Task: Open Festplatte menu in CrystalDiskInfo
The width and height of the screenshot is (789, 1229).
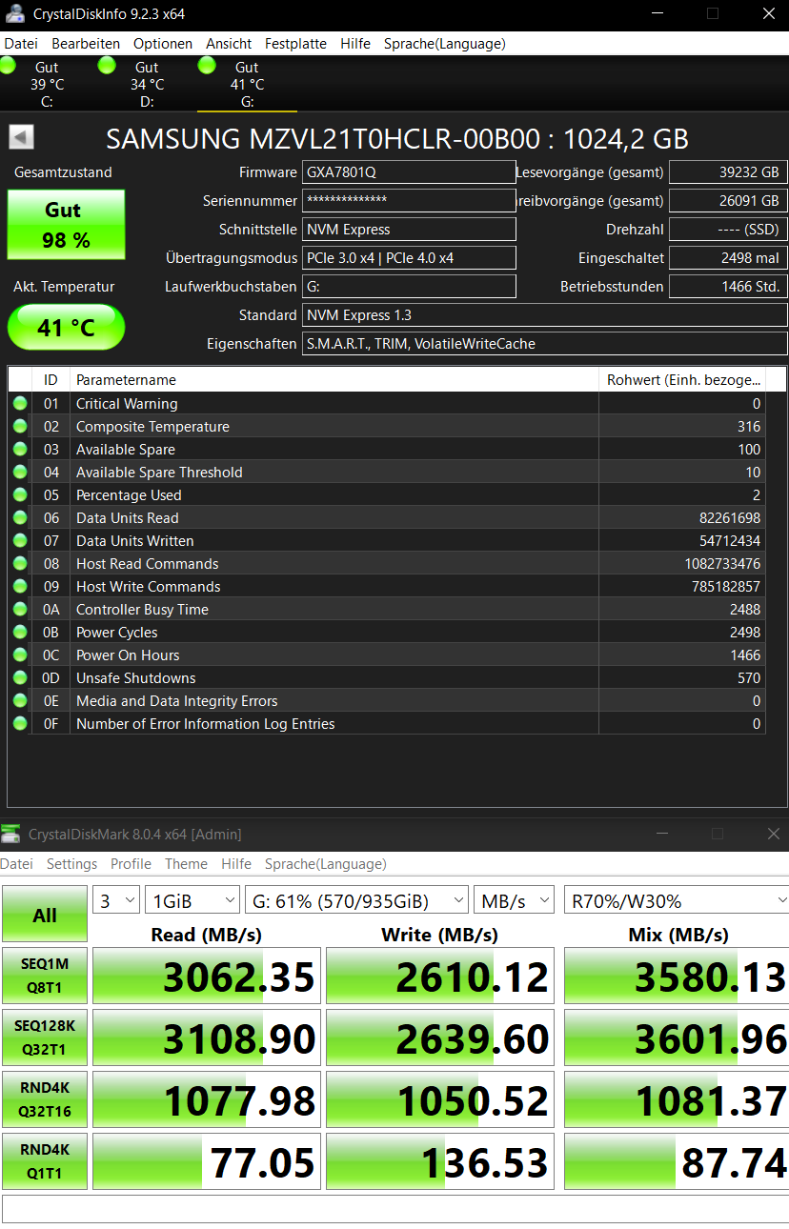Action: pyautogui.click(x=295, y=44)
